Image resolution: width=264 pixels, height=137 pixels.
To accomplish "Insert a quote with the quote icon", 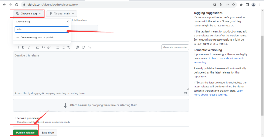I will 38,47.
